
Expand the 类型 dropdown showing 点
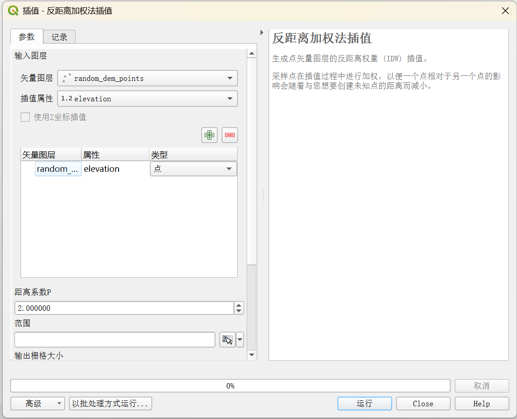click(193, 169)
